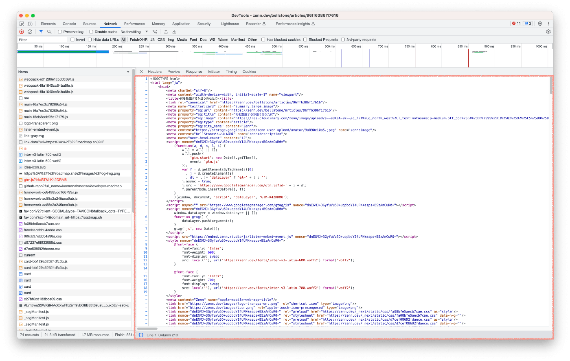This screenshot has width=570, height=361.
Task: Show the request Cookies tab
Action: pos(249,72)
